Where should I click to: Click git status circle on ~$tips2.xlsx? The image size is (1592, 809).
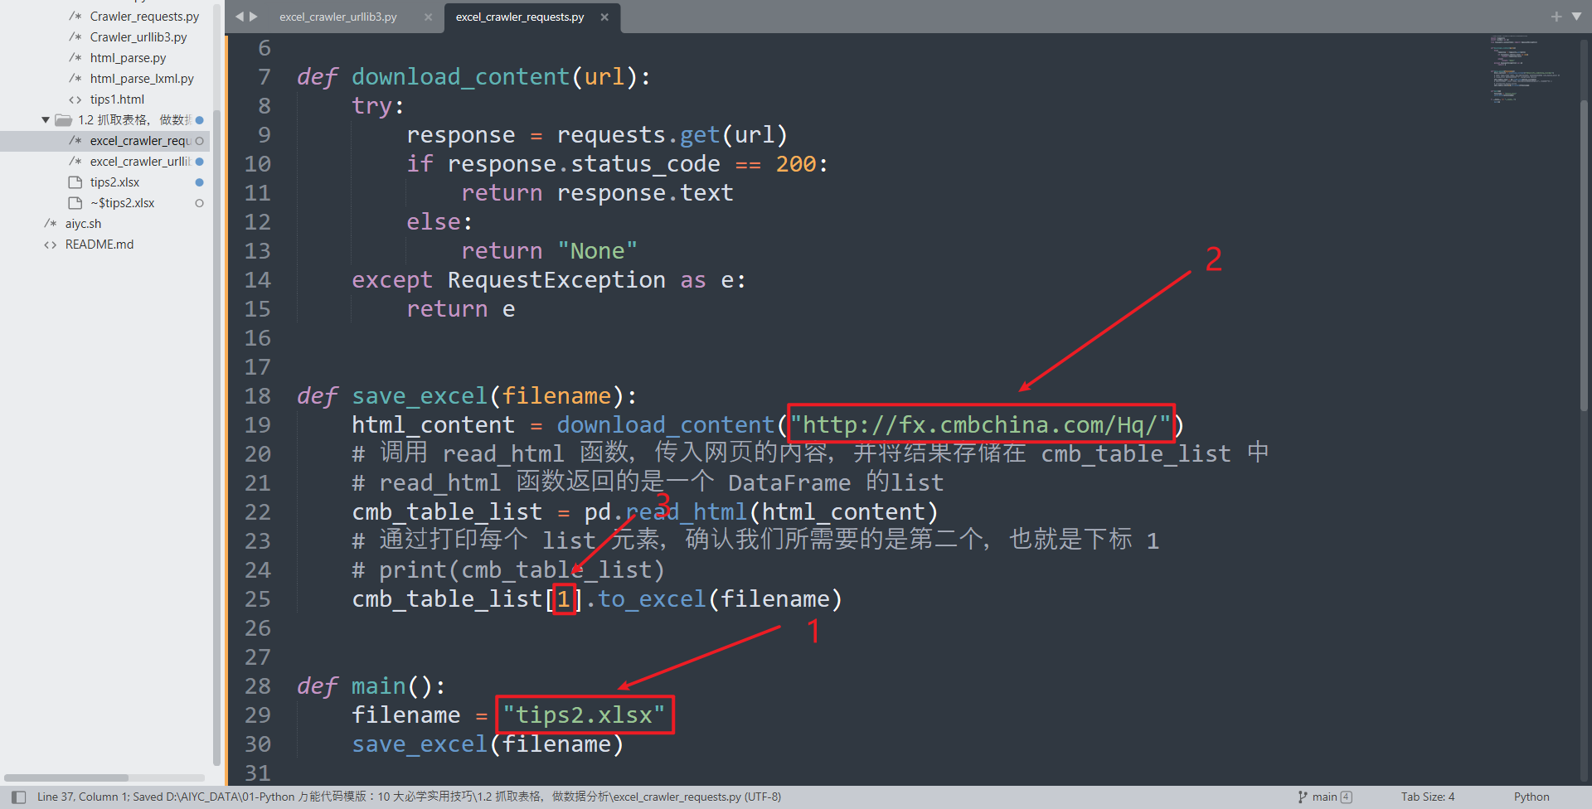pyautogui.click(x=199, y=203)
